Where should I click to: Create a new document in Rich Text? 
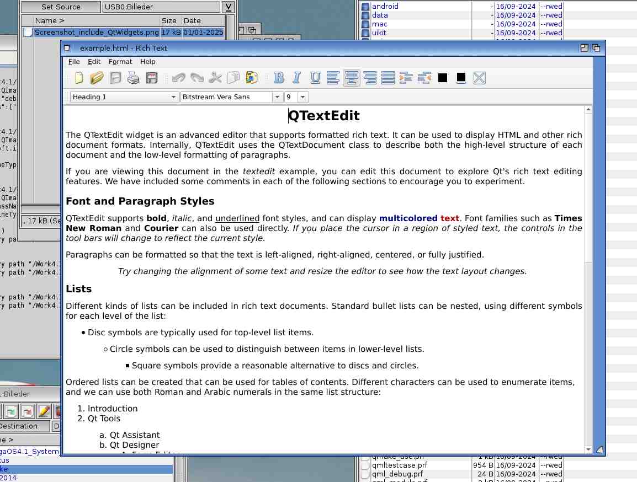coord(79,78)
